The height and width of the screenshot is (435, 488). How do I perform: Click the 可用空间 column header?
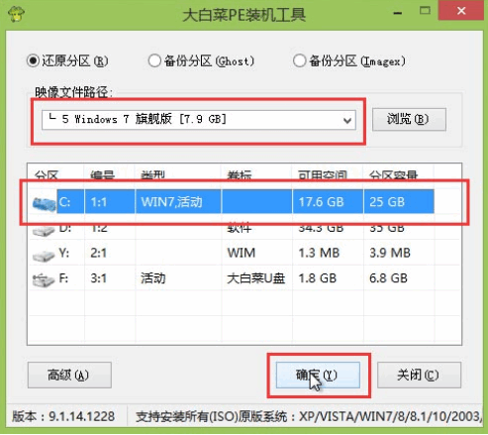tap(323, 175)
